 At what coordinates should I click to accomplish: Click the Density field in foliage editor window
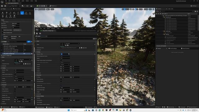(x=65, y=54)
